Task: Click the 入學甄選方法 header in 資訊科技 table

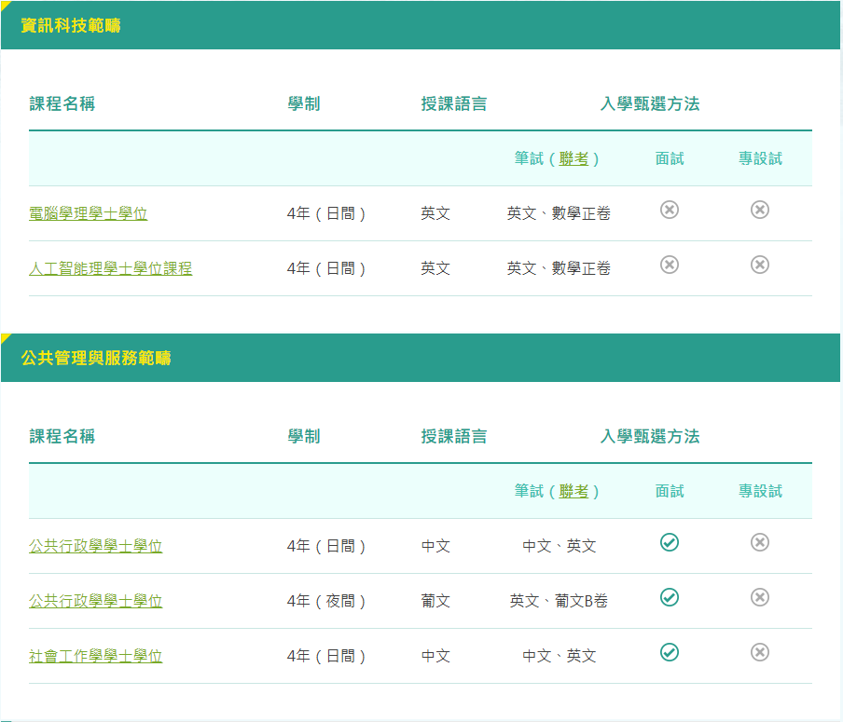Action: (x=649, y=104)
